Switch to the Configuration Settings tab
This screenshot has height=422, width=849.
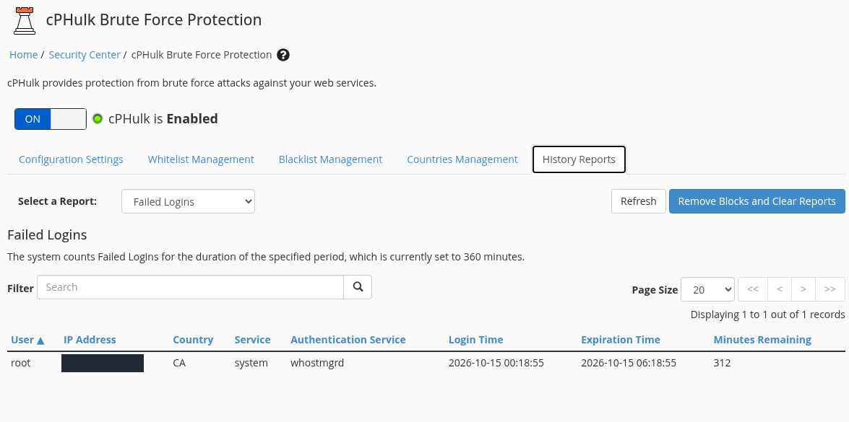(71, 159)
